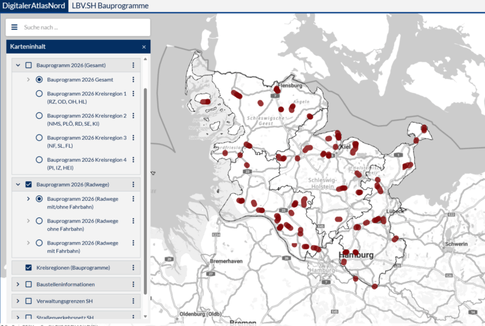Open options menu for Verwaltungsgrenzen SH
This screenshot has width=485, height=326.
pos(133,301)
